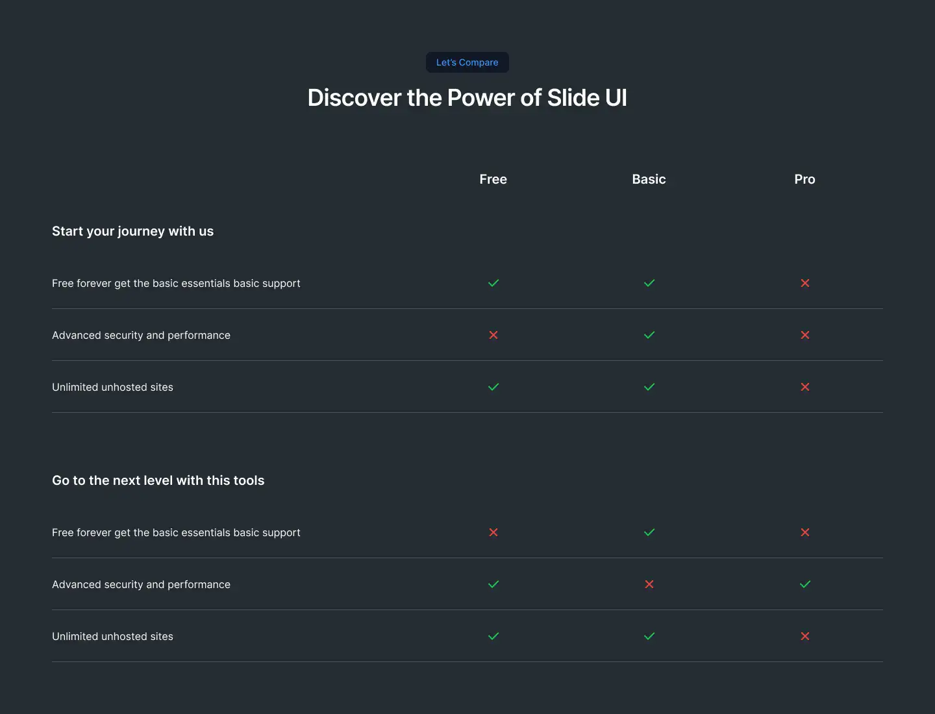The image size is (935, 714).
Task: Click Basic checkmark for Advanced security under Start your journey
Action: (649, 335)
